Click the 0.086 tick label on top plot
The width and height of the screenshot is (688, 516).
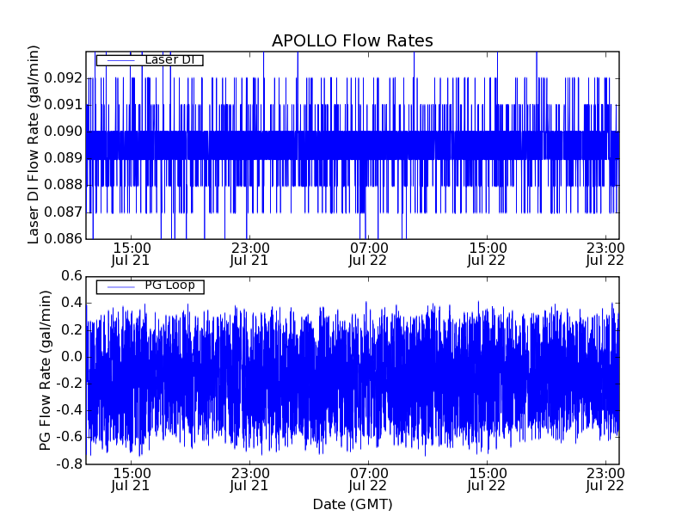click(x=63, y=239)
